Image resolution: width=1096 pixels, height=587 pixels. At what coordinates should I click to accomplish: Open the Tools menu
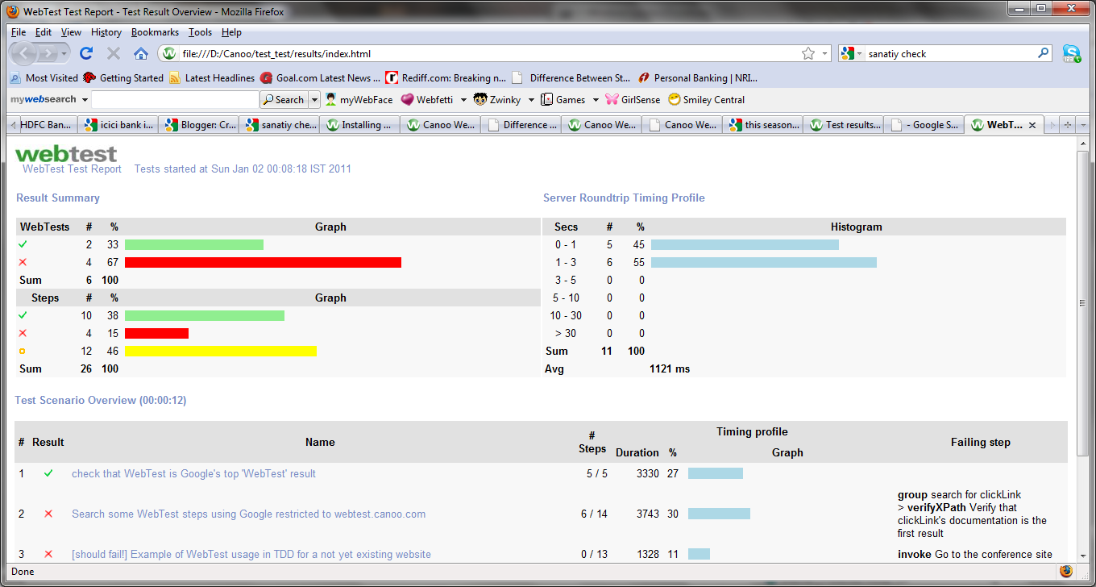pos(201,32)
